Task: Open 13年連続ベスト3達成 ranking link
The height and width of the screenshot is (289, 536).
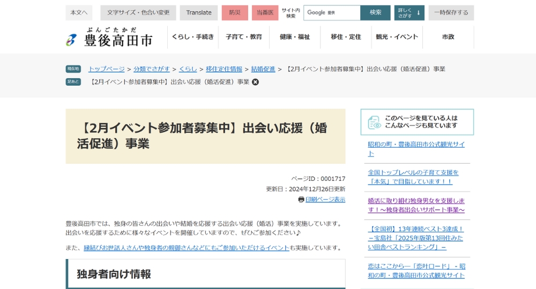Action: (416, 238)
